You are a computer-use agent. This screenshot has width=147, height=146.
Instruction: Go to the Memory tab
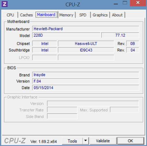tap(66, 15)
